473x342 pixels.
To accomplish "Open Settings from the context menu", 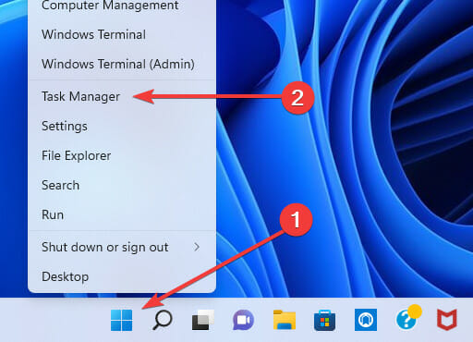I will point(122,126).
